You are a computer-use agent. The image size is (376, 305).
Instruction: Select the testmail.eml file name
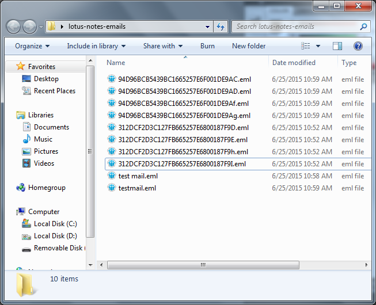[x=137, y=188]
